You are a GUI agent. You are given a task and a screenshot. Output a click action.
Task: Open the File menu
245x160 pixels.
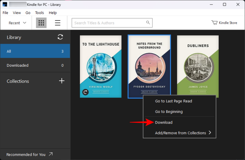coord(5,13)
